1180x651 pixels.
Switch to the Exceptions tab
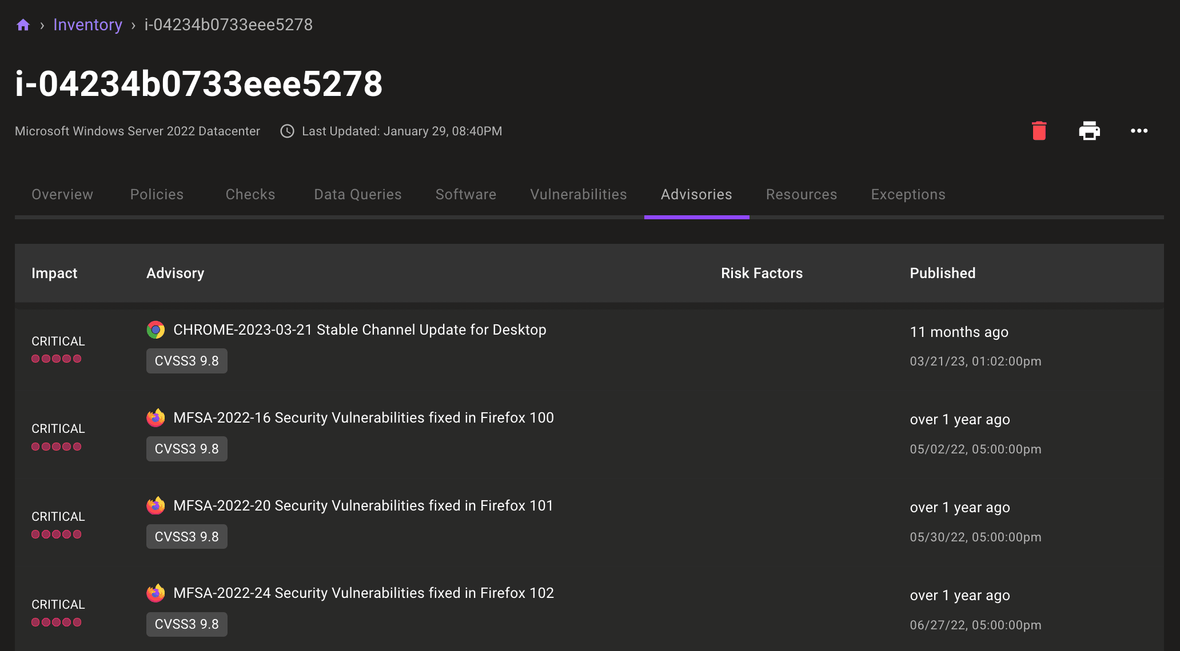907,194
